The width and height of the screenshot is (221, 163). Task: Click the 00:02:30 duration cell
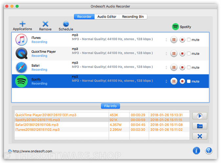pyautogui.click(x=138, y=130)
